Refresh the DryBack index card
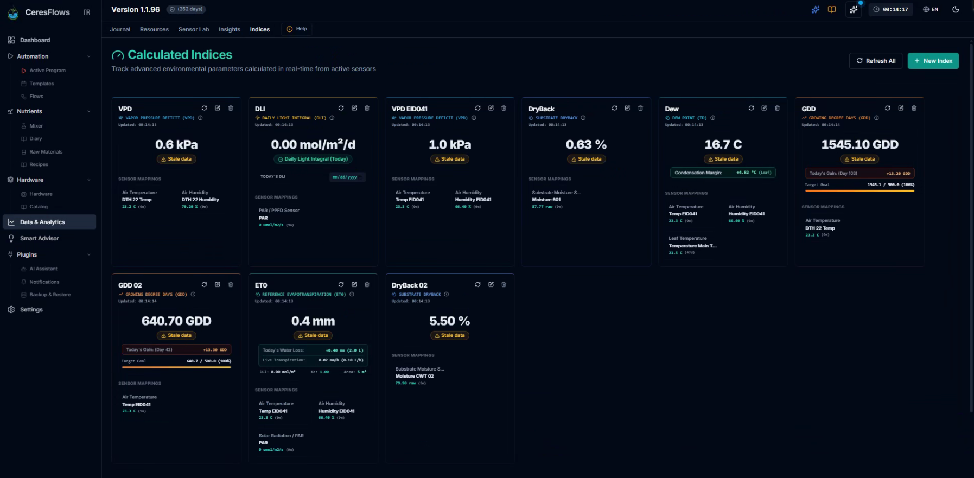The width and height of the screenshot is (974, 478). pyautogui.click(x=614, y=108)
